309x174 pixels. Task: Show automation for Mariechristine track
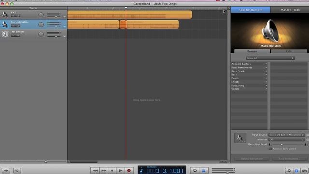coord(64,27)
